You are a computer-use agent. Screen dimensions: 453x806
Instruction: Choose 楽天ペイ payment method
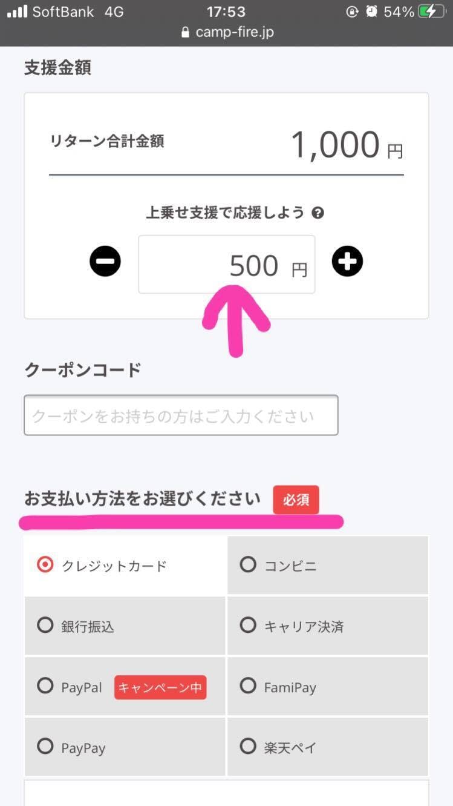coord(248,747)
